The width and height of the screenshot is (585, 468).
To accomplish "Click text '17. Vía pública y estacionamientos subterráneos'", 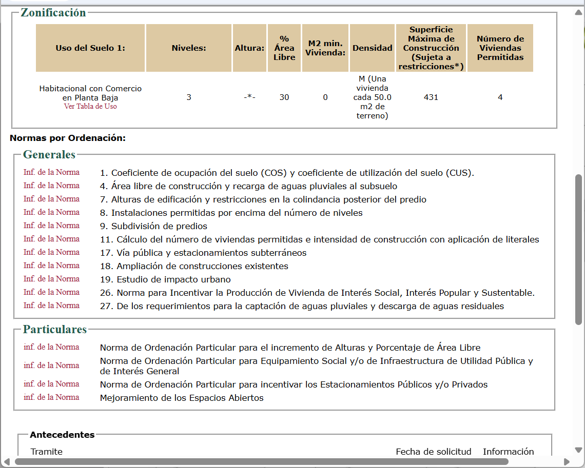I will click(x=203, y=253).
